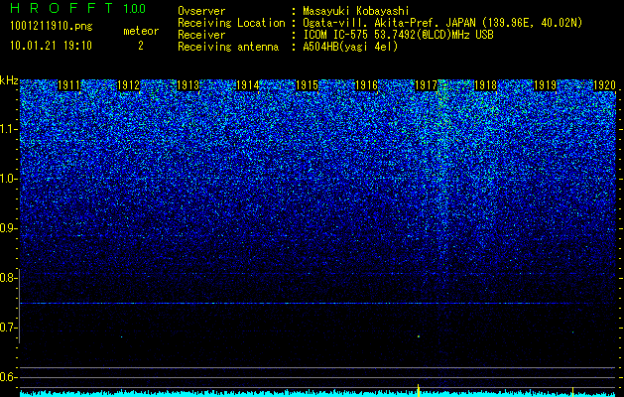Click the 1917 time marker
This screenshot has height=397, width=624.
point(427,85)
